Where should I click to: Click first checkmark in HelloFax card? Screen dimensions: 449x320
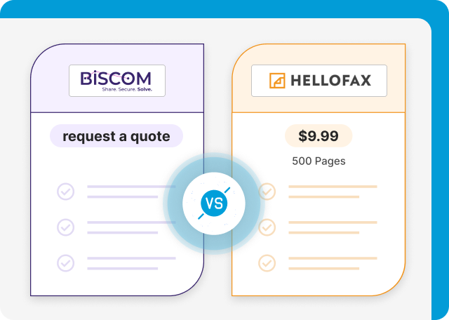pyautogui.click(x=267, y=192)
